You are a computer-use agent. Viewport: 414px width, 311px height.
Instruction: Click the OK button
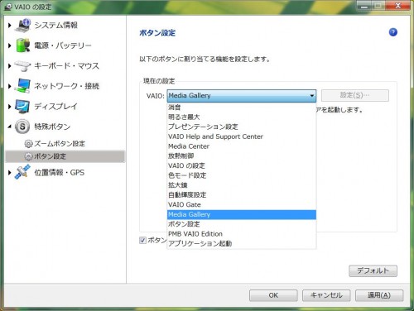273,295
